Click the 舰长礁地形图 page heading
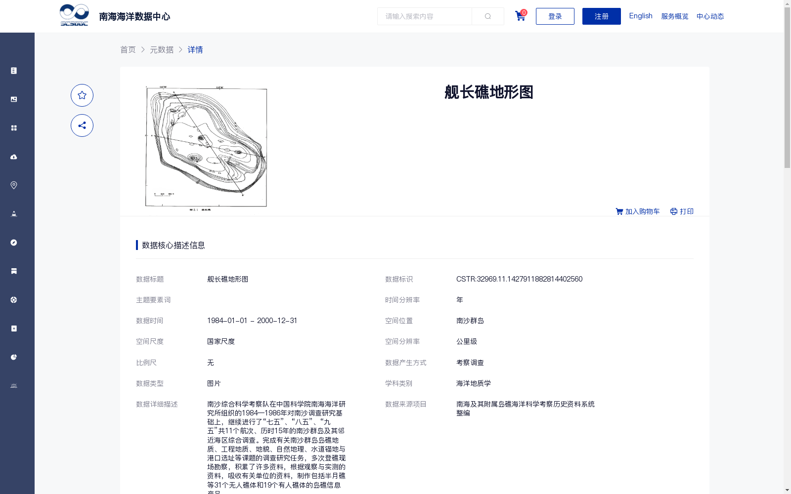 tap(489, 92)
